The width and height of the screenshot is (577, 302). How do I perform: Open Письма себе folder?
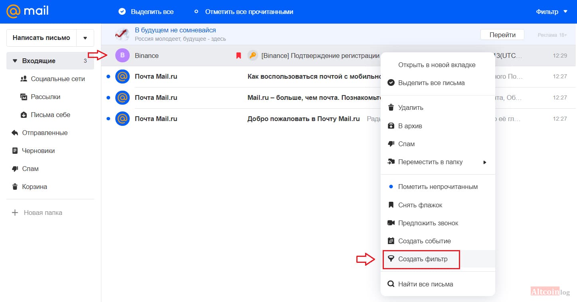tap(50, 115)
